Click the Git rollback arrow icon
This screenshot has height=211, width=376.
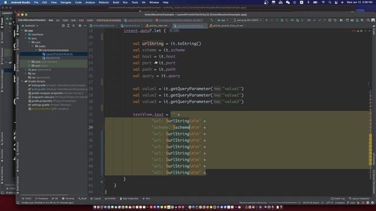point(335,21)
